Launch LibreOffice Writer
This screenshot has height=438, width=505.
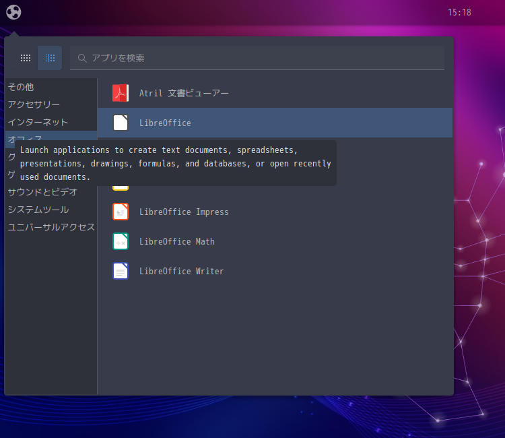click(x=275, y=271)
